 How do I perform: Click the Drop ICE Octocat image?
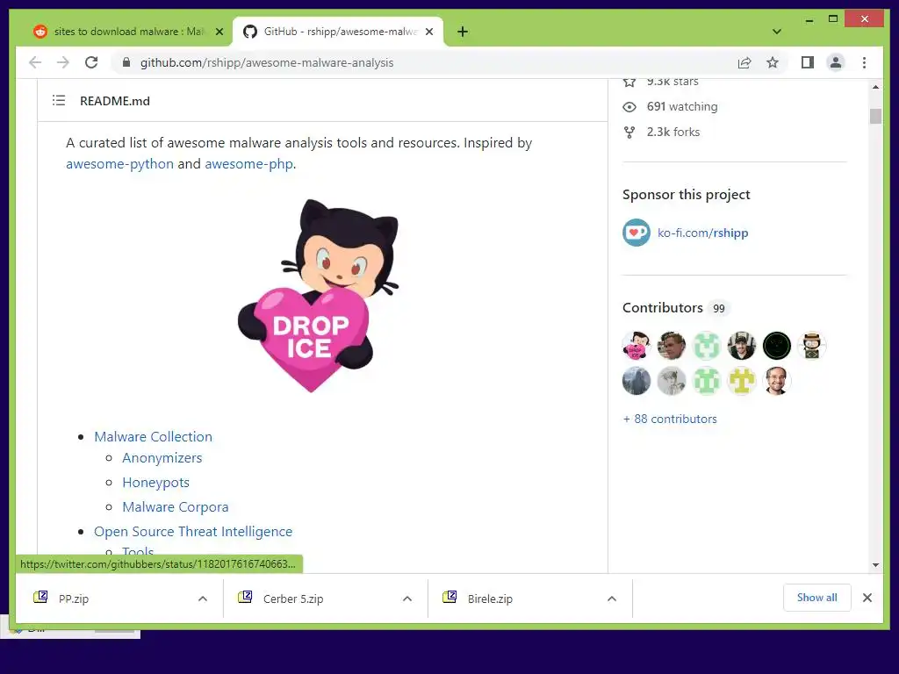(x=318, y=296)
